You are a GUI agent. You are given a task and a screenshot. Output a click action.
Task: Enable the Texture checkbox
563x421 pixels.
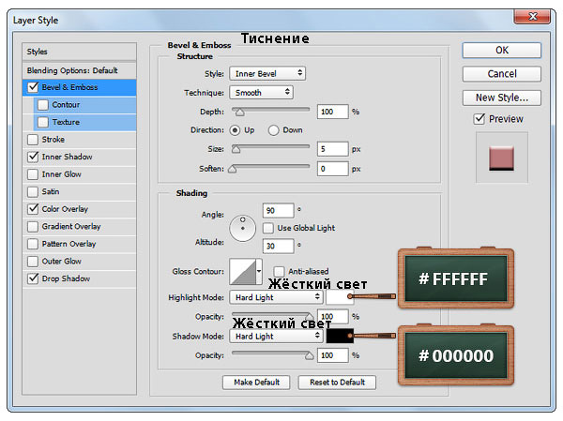(x=43, y=122)
